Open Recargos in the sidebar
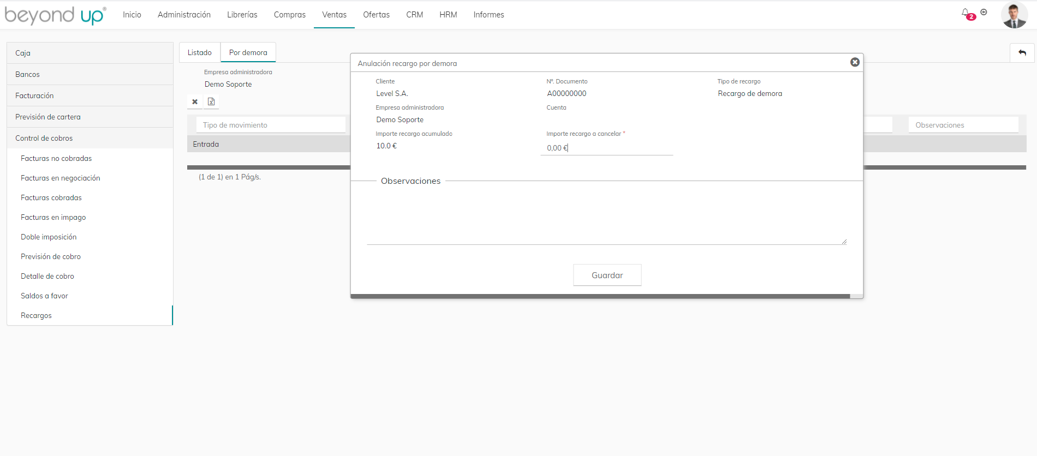 [90, 315]
